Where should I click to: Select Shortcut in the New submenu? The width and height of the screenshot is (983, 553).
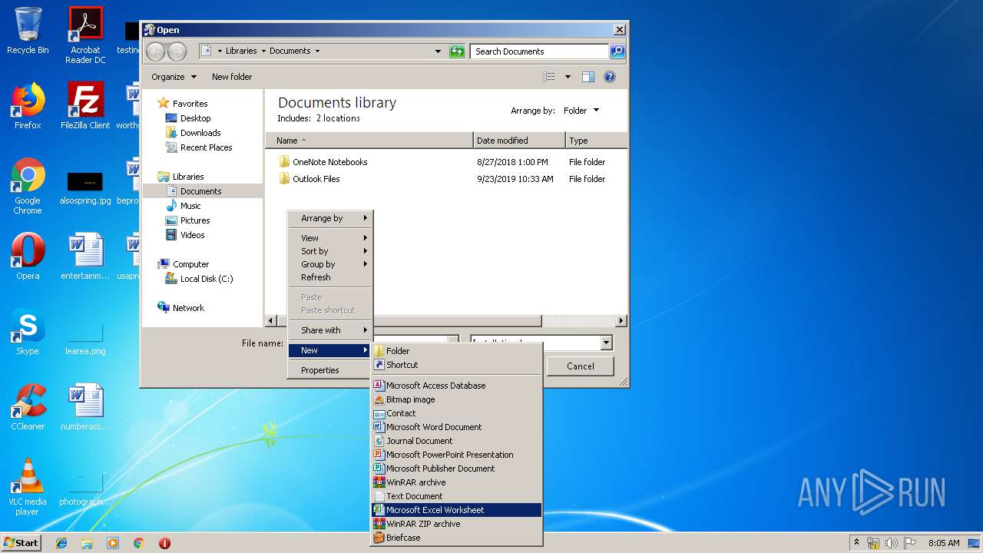click(x=456, y=365)
